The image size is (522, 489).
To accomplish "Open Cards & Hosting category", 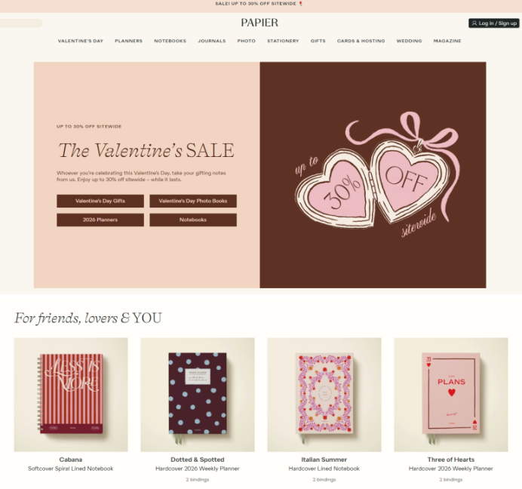I will [x=361, y=41].
